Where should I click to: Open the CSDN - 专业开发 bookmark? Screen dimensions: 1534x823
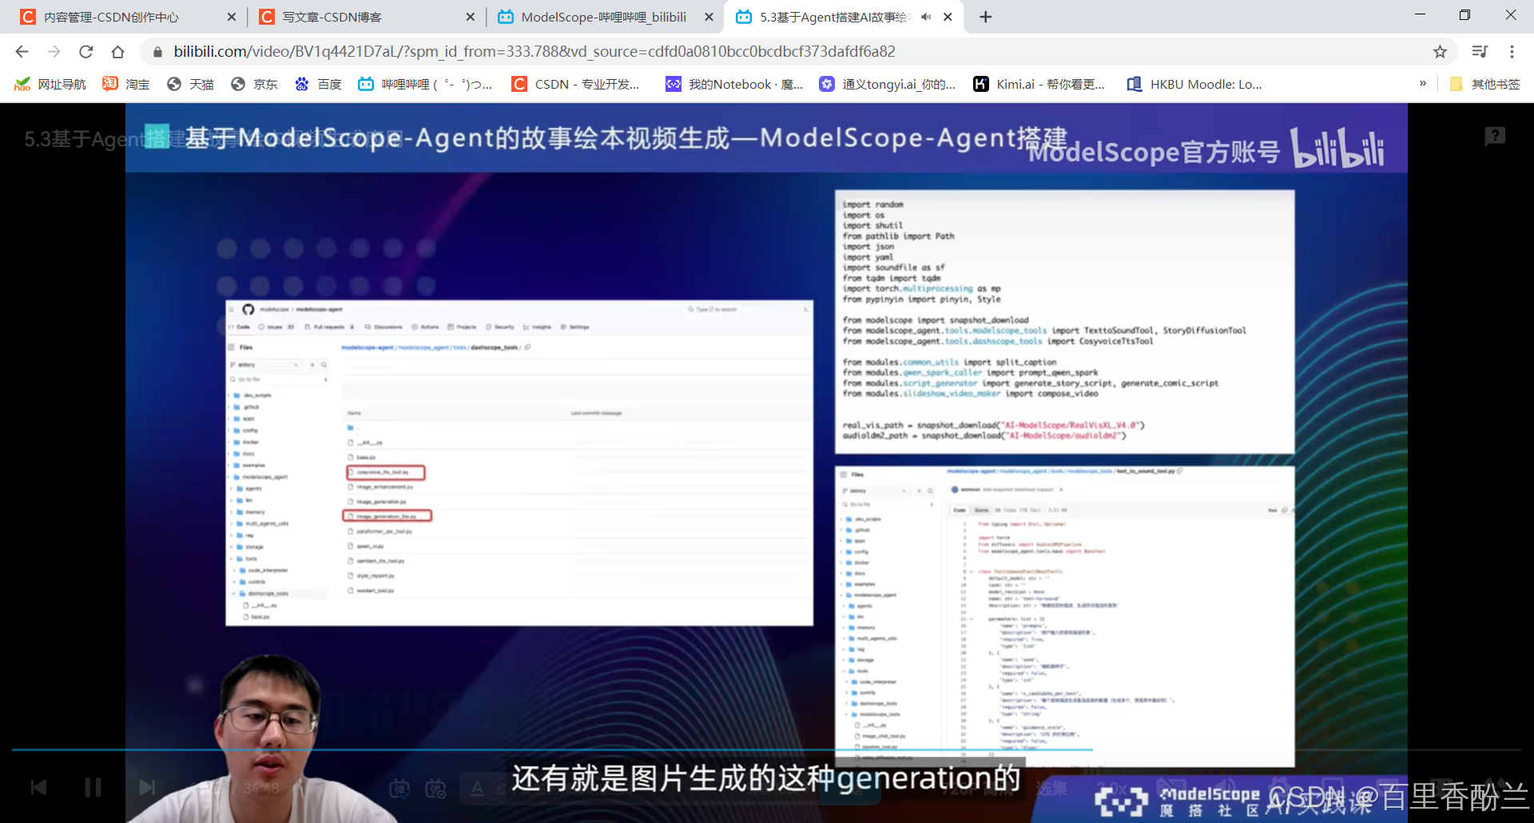click(576, 84)
